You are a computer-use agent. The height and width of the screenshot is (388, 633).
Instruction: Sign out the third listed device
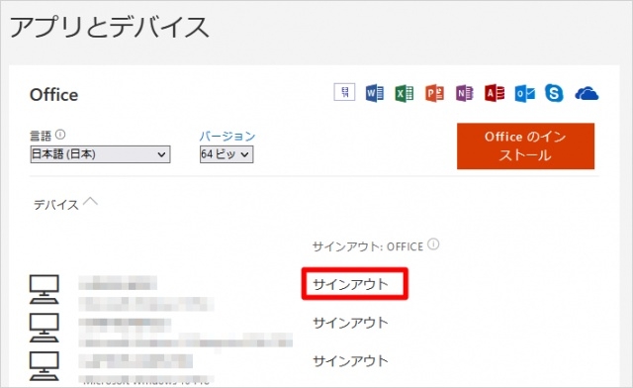click(350, 361)
